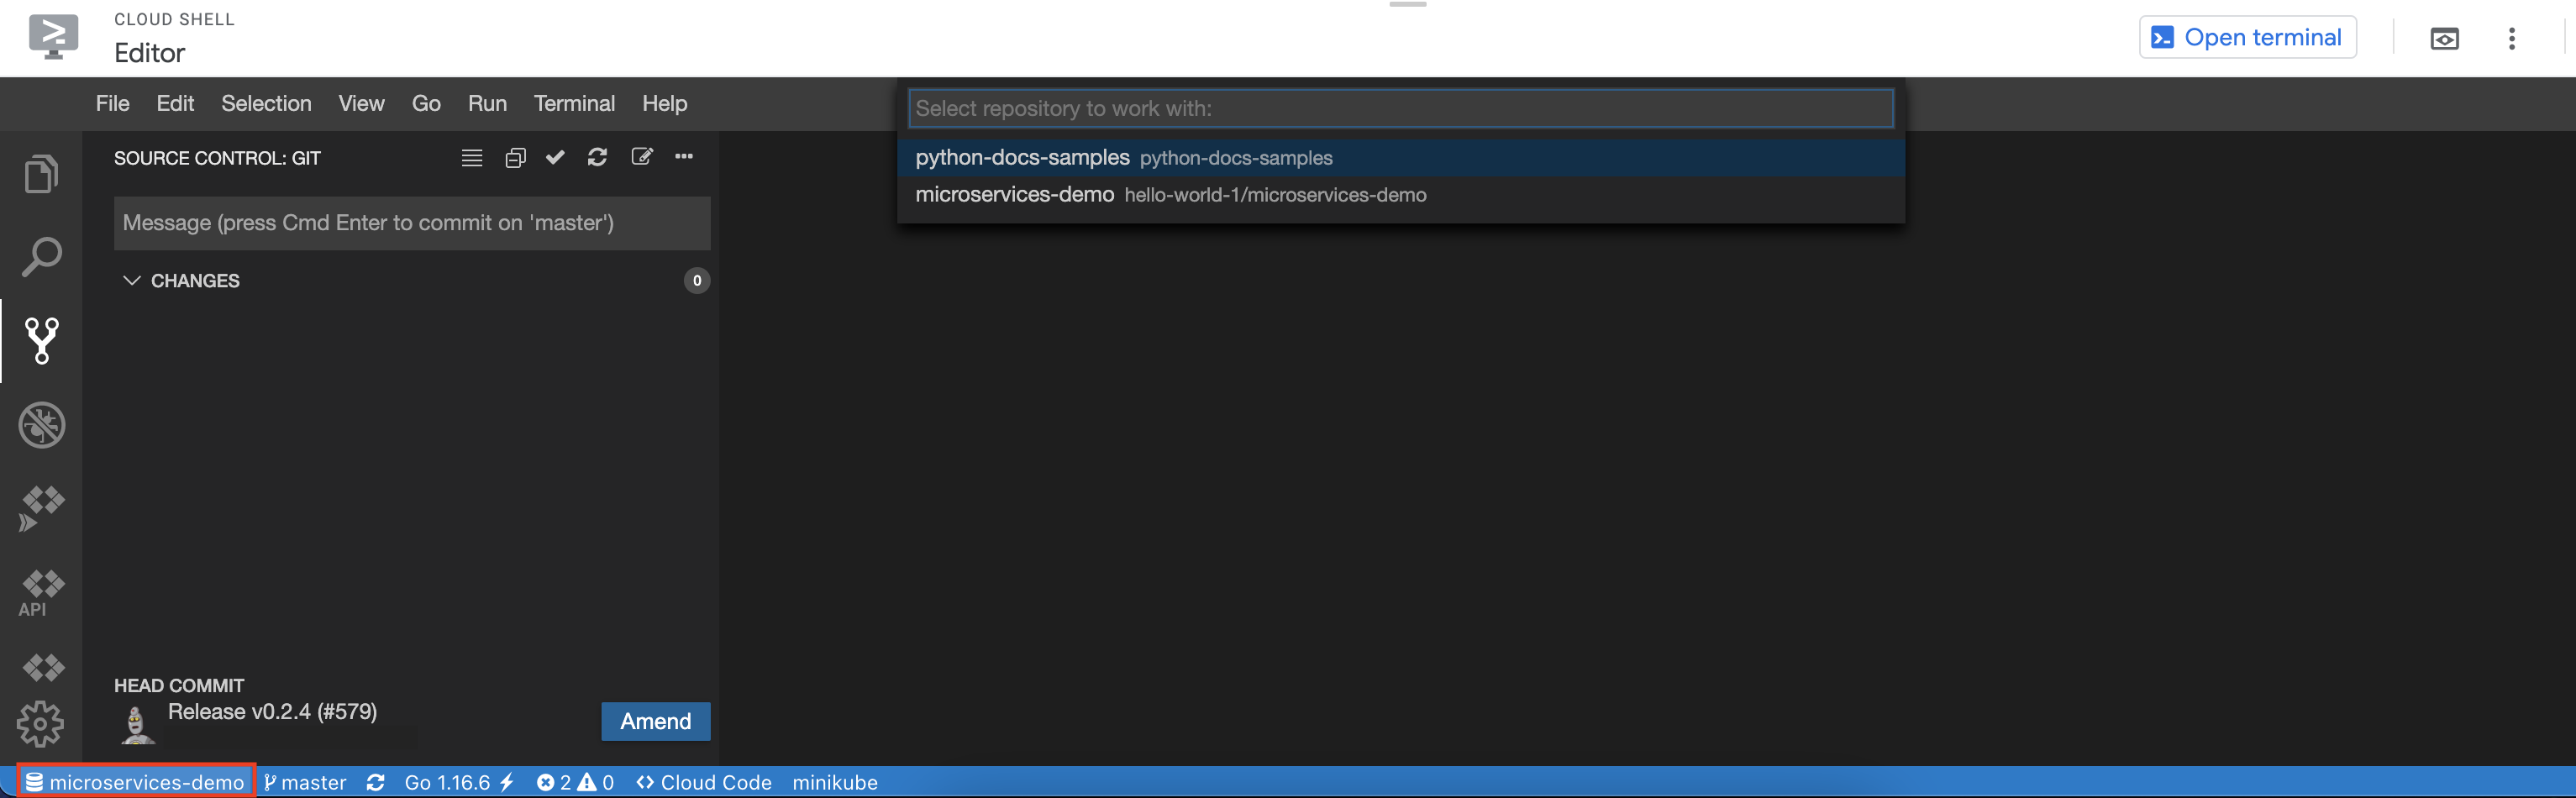
Task: Open the Help menu
Action: pos(664,103)
